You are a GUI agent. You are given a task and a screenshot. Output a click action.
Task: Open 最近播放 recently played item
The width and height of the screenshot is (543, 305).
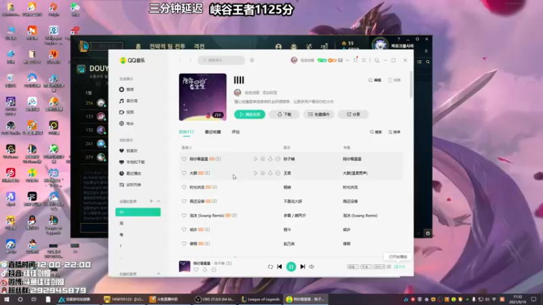point(130,174)
